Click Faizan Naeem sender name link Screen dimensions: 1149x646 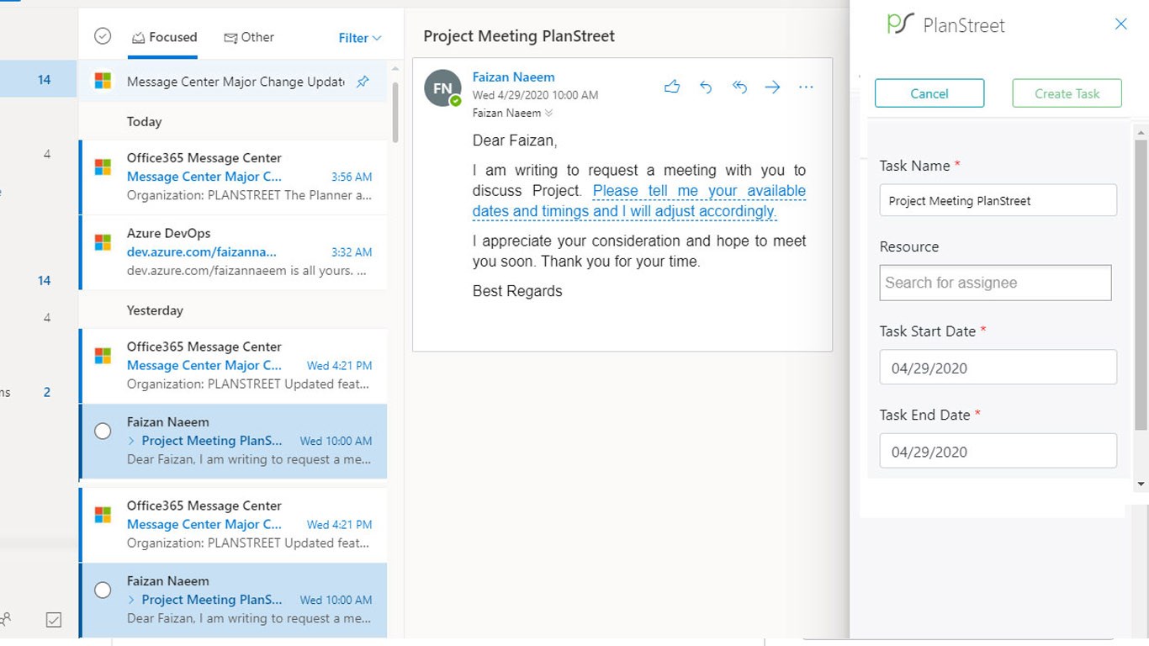[x=513, y=77]
